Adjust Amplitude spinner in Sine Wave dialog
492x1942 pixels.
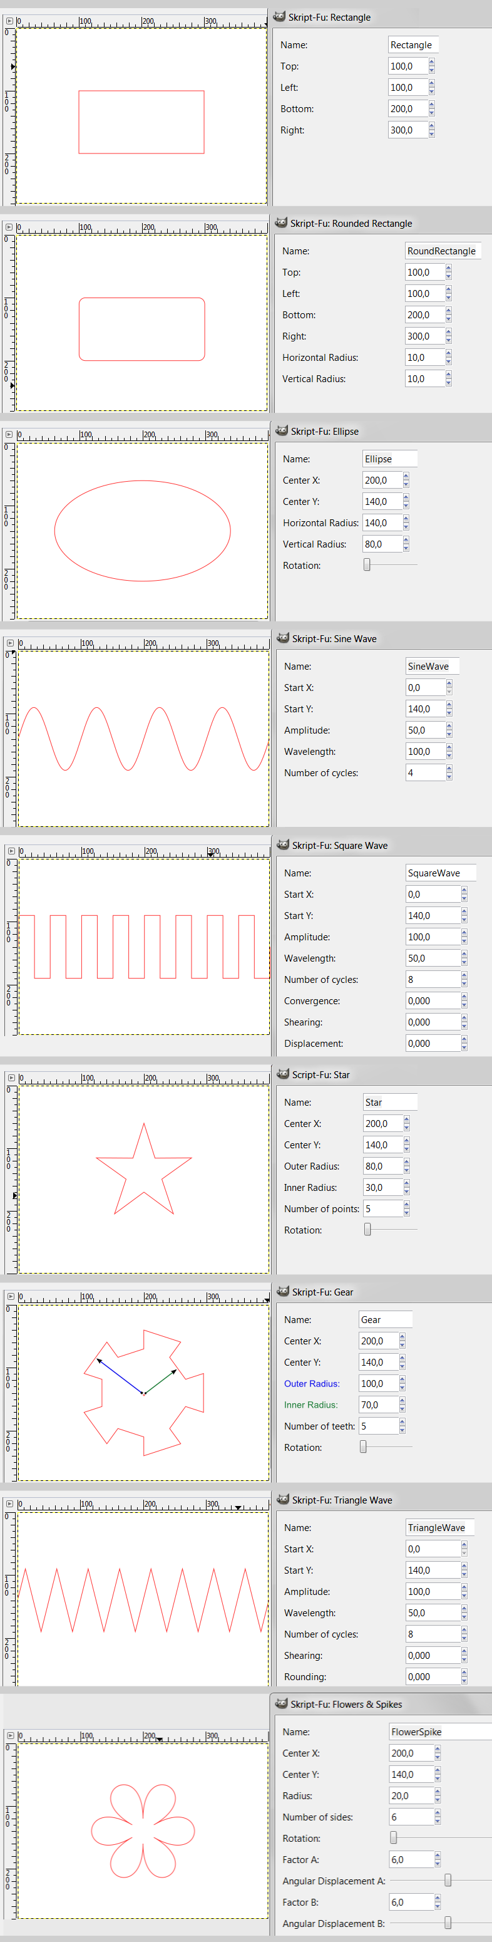coord(449,730)
